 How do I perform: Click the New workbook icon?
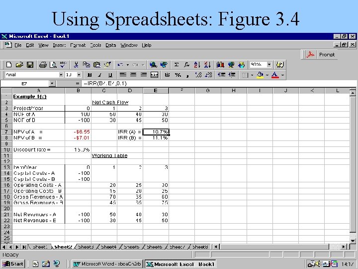pyautogui.click(x=9, y=65)
